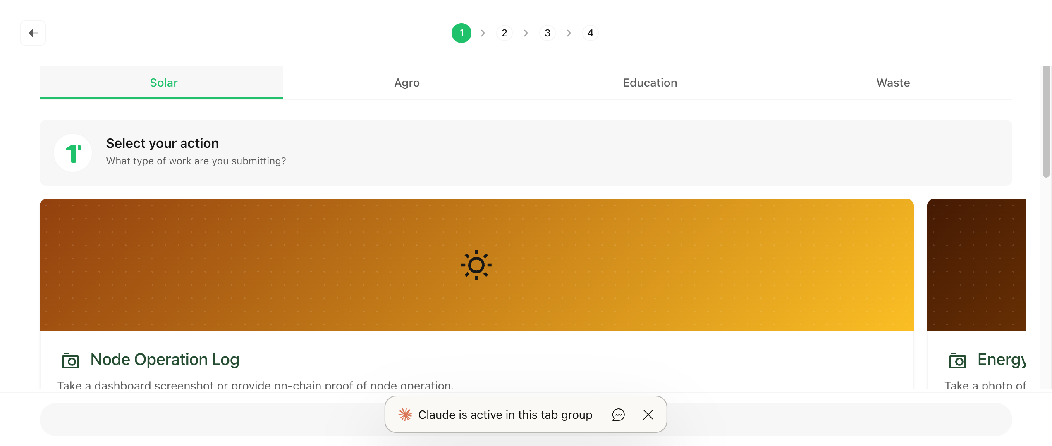Go to step 1 in stepper
Screen dimensions: 1052x446
coord(461,33)
